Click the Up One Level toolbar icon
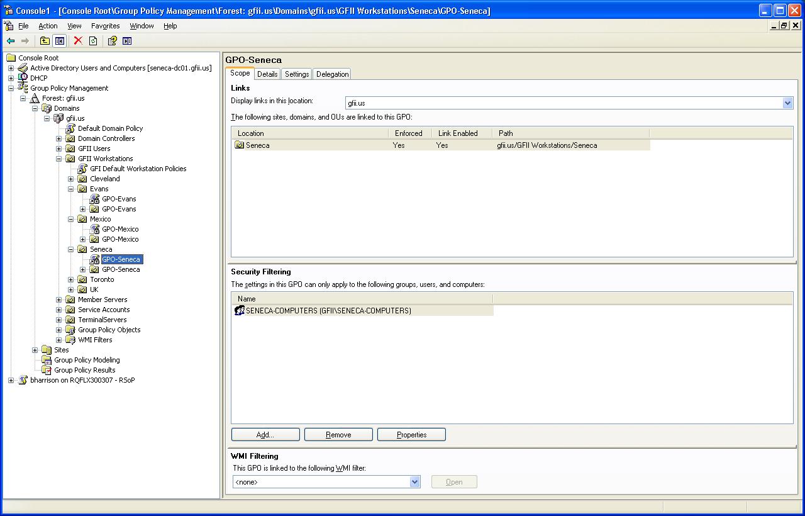805x516 pixels. [45, 41]
